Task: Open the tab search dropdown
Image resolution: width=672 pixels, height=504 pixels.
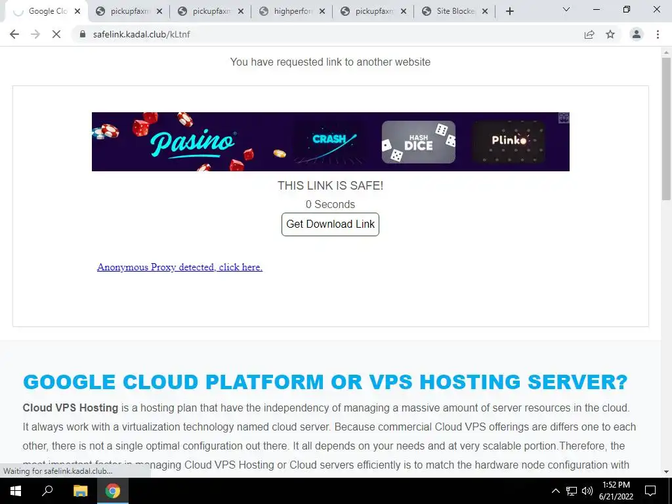Action: pyautogui.click(x=566, y=9)
